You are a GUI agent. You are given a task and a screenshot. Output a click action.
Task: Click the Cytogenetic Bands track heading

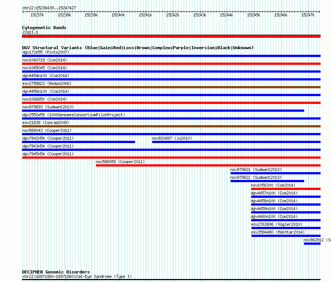[x=44, y=28]
